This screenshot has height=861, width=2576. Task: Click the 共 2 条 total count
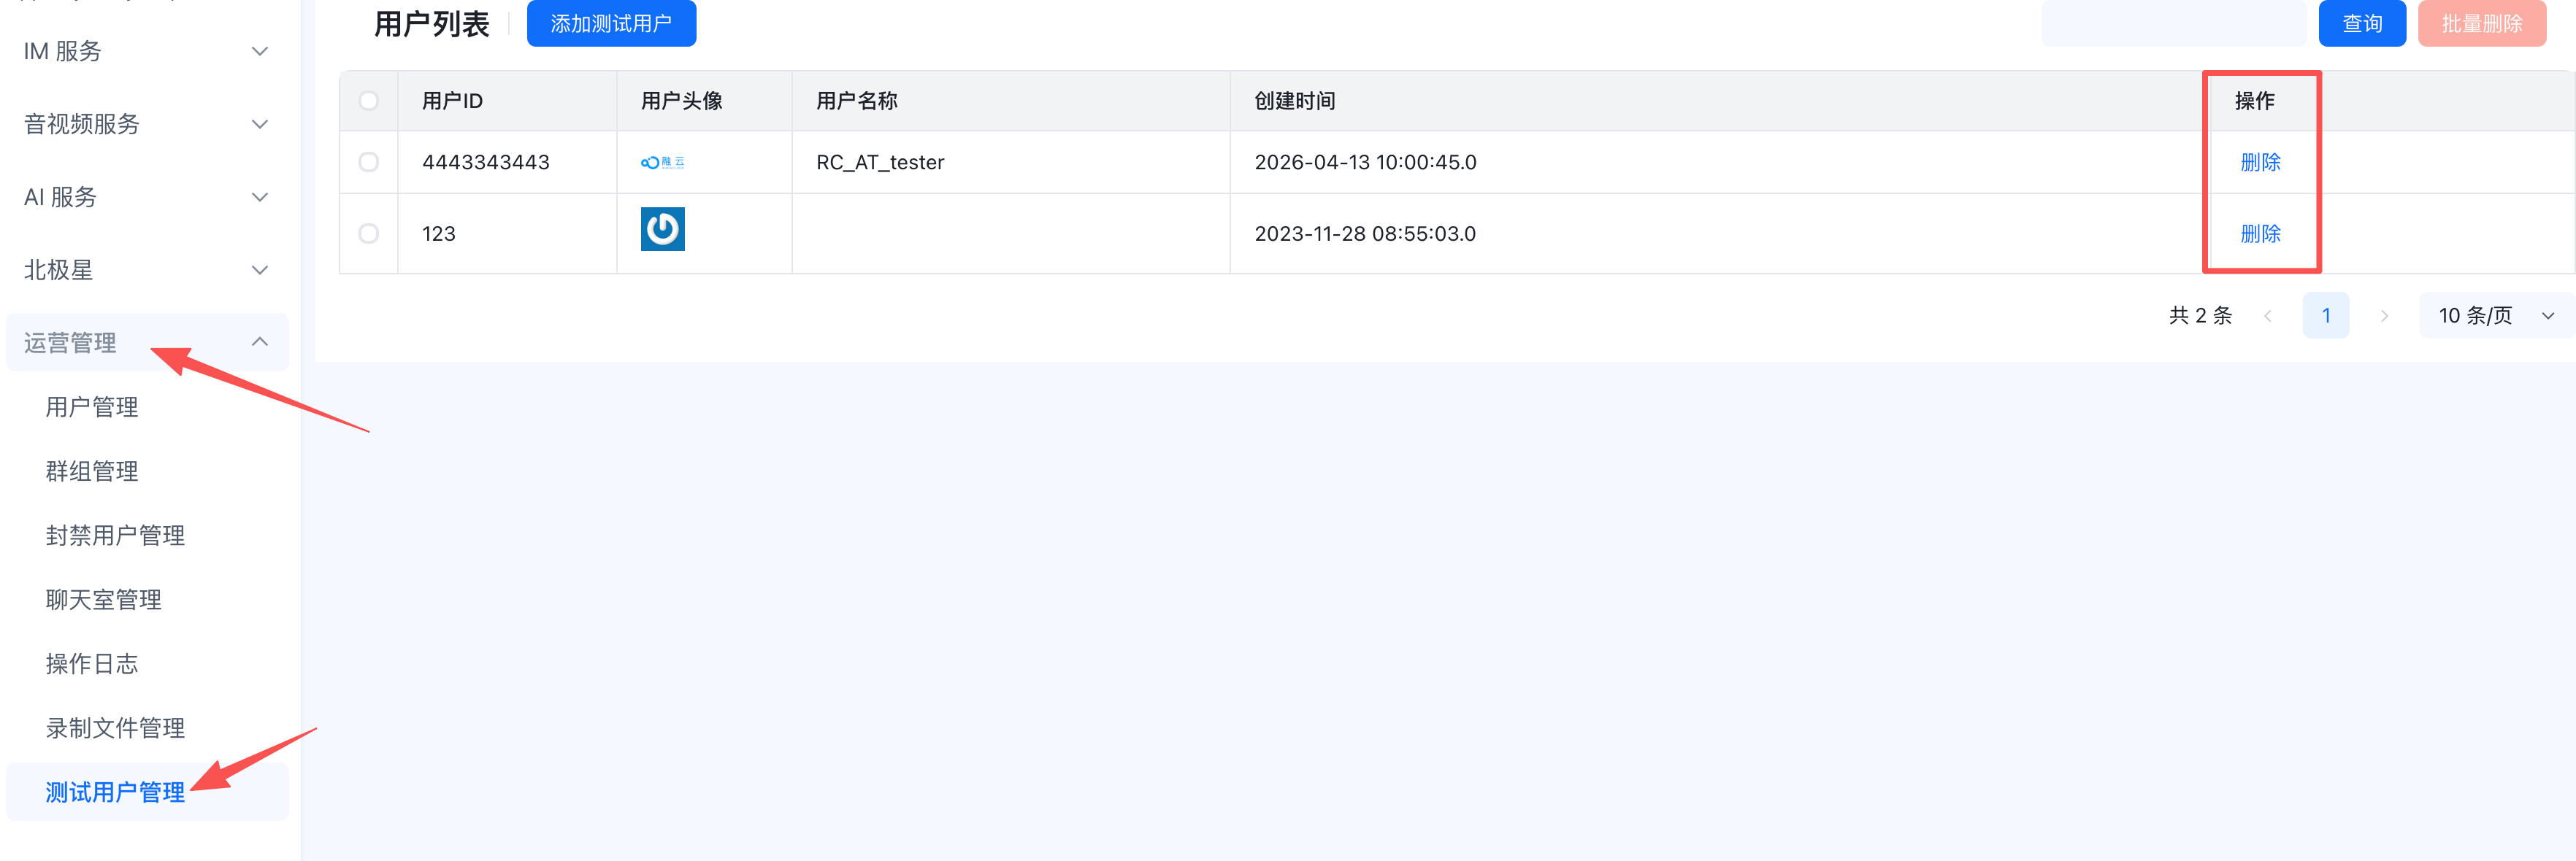click(2200, 316)
